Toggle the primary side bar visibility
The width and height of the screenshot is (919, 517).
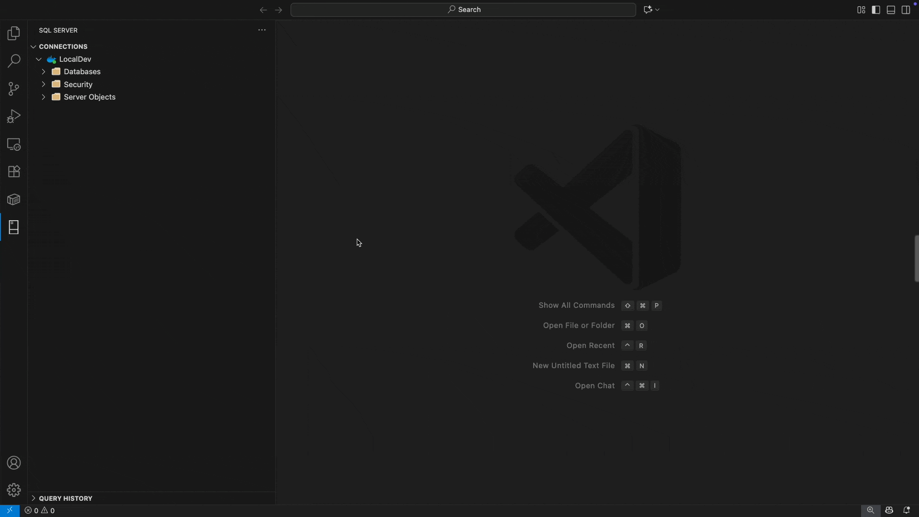coord(876,10)
